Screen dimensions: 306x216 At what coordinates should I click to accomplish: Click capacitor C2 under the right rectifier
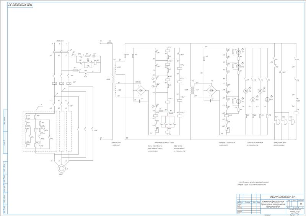tap(210, 101)
